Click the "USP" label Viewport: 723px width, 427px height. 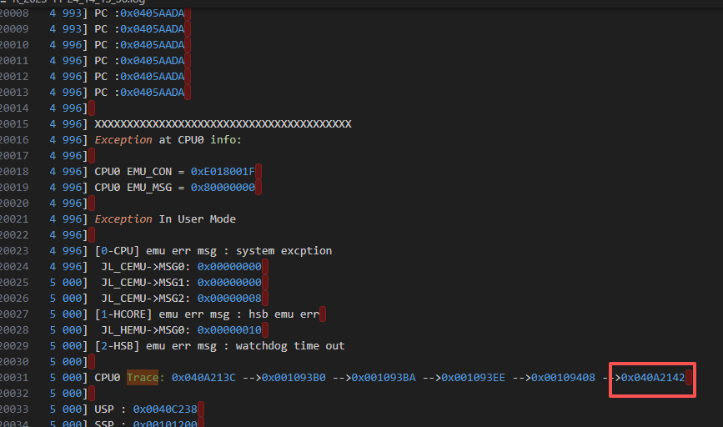(104, 409)
